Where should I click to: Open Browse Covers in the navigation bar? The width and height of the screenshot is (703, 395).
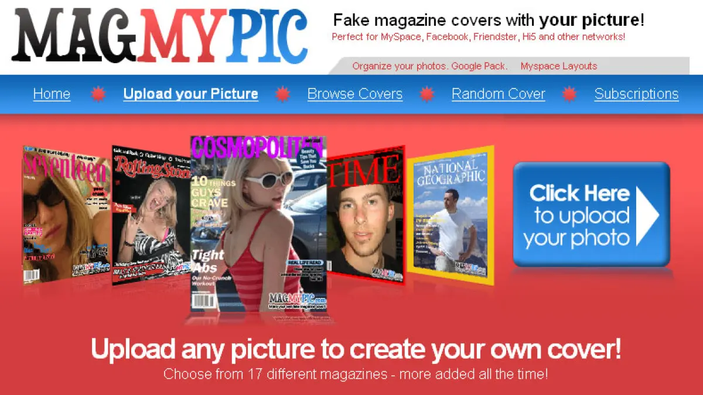[355, 94]
